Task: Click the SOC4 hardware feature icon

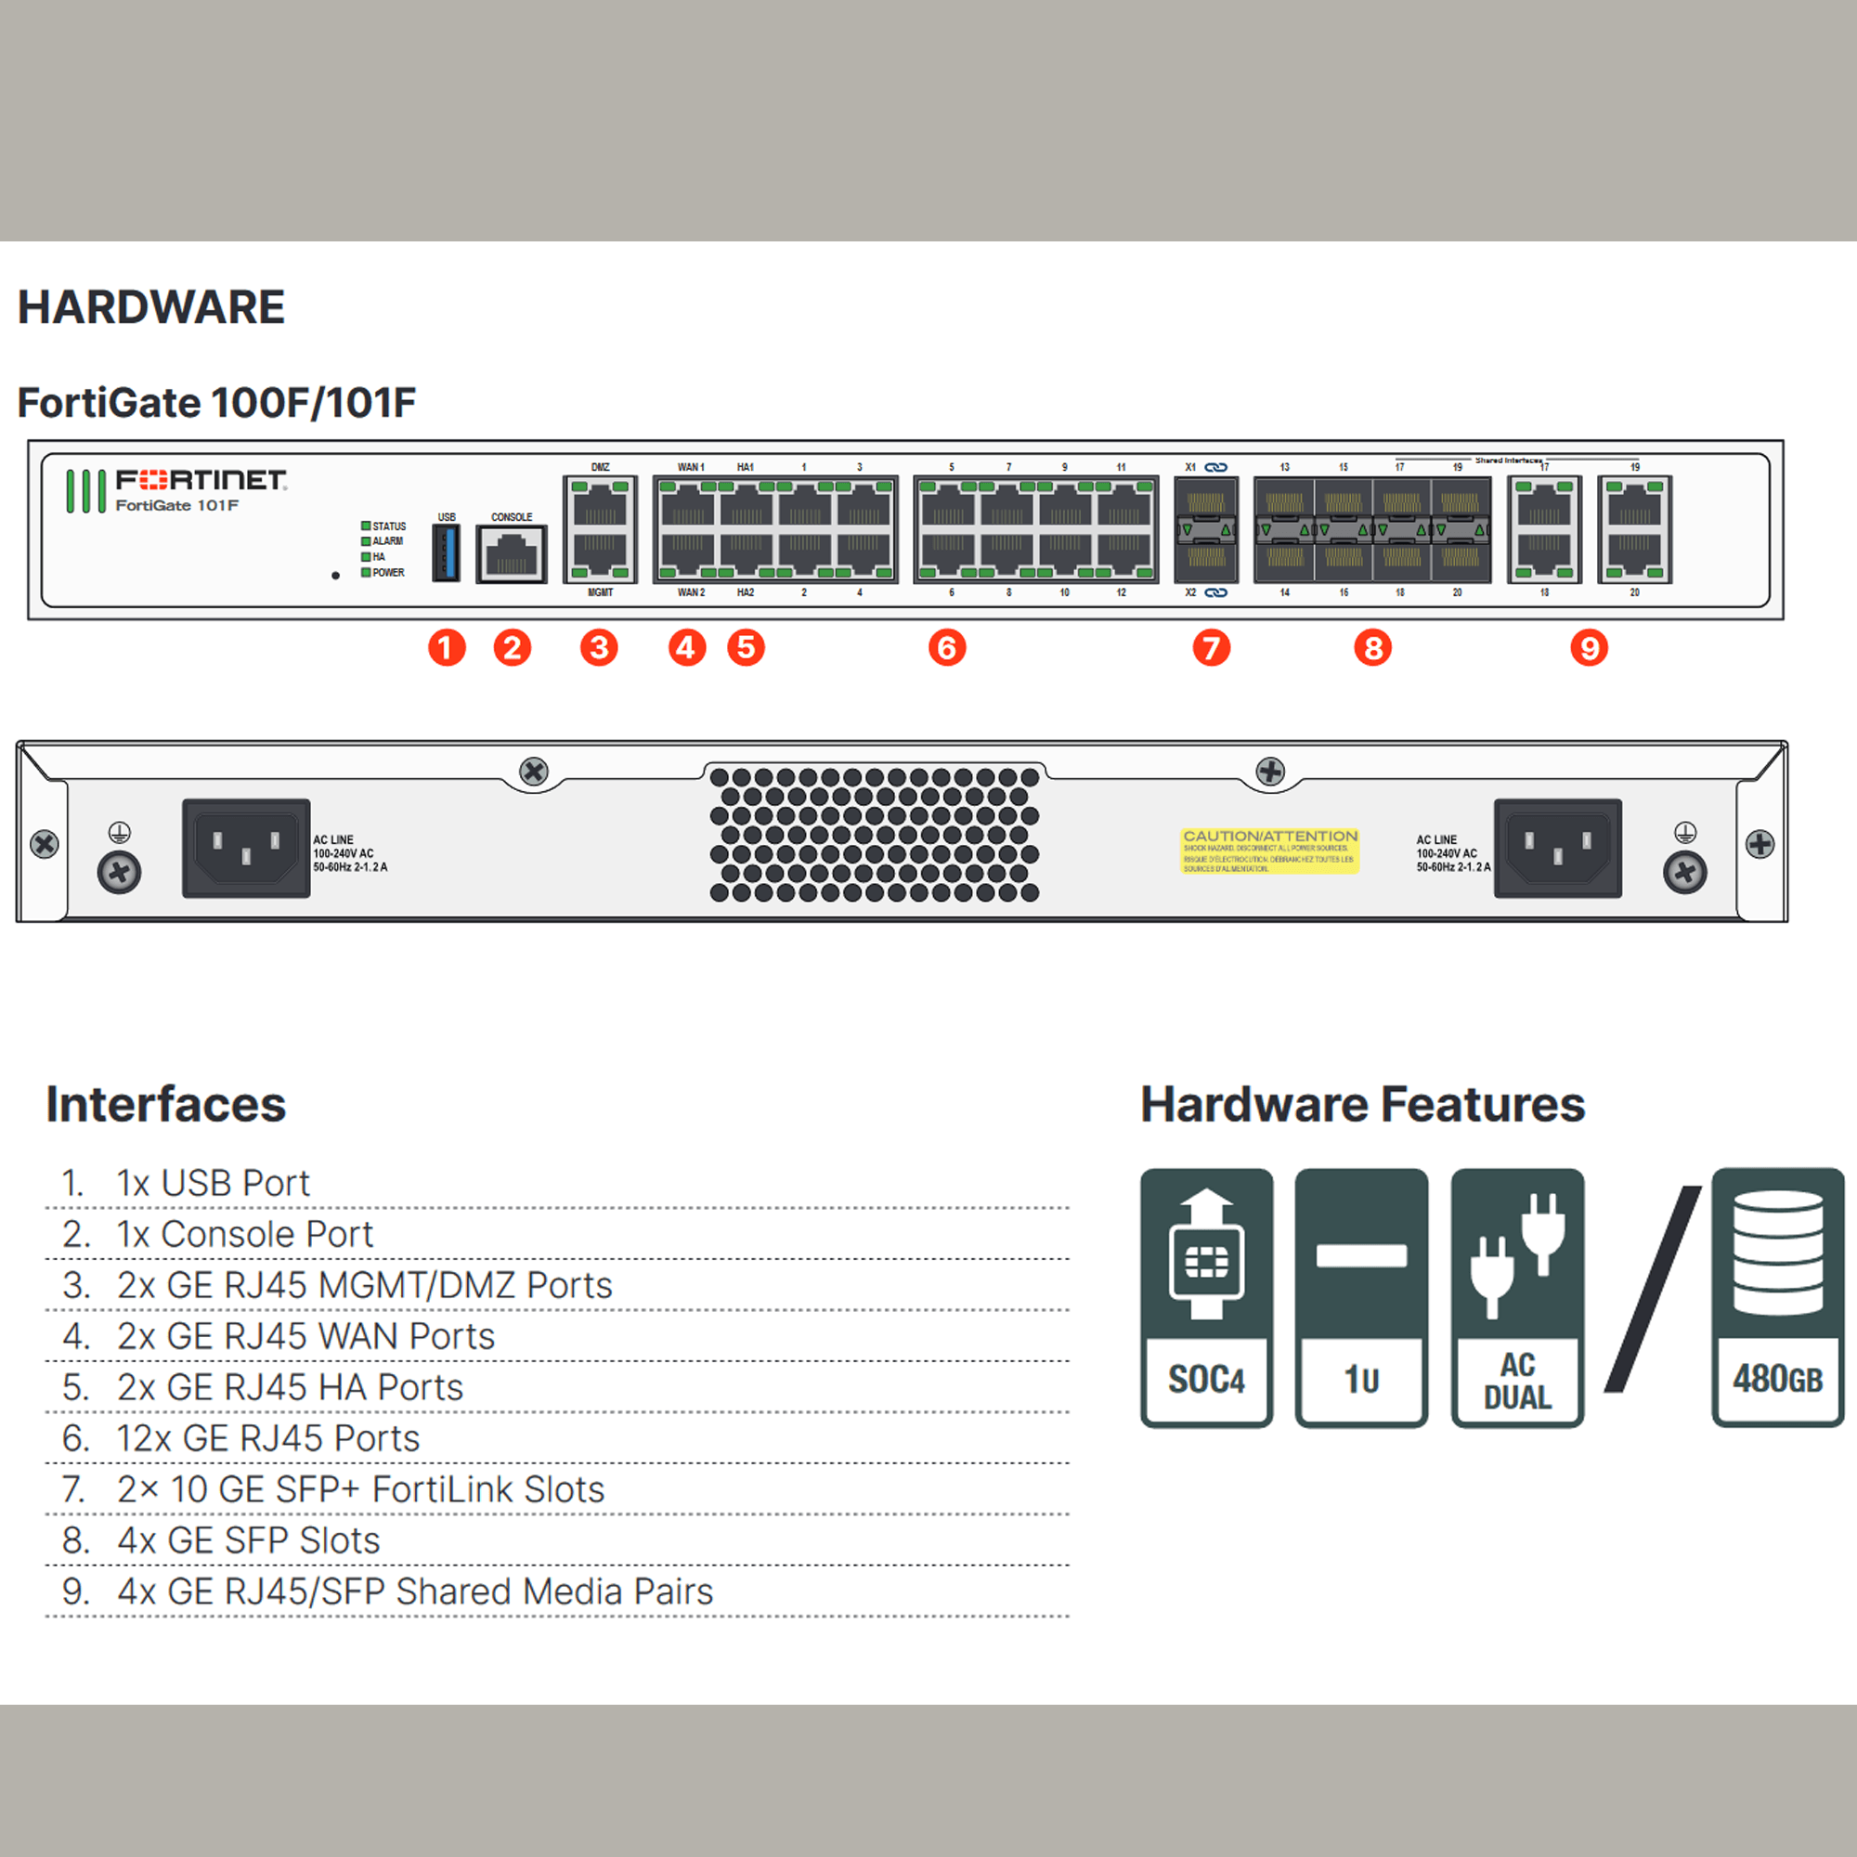Action: pyautogui.click(x=1206, y=1298)
